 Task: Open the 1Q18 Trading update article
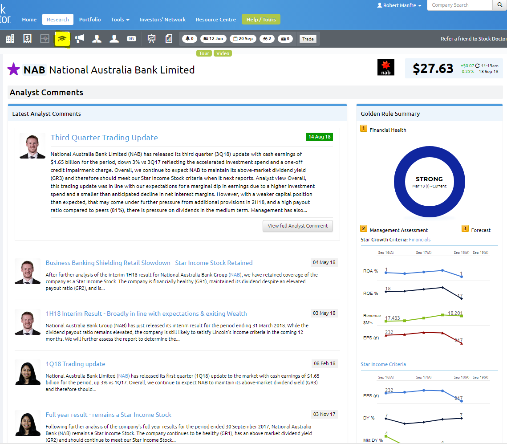click(75, 364)
